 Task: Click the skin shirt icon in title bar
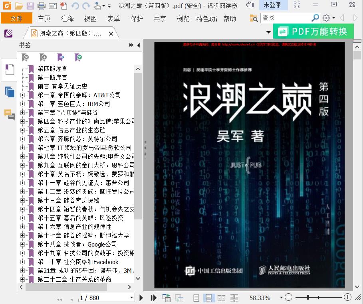click(x=250, y=4)
